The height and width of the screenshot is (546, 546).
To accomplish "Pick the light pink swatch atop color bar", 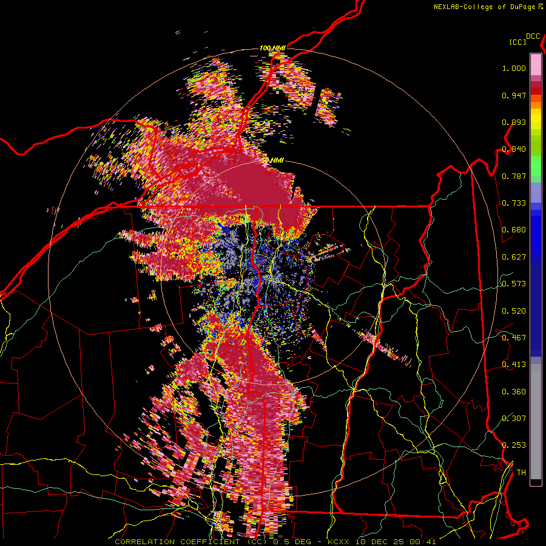I will (536, 64).
